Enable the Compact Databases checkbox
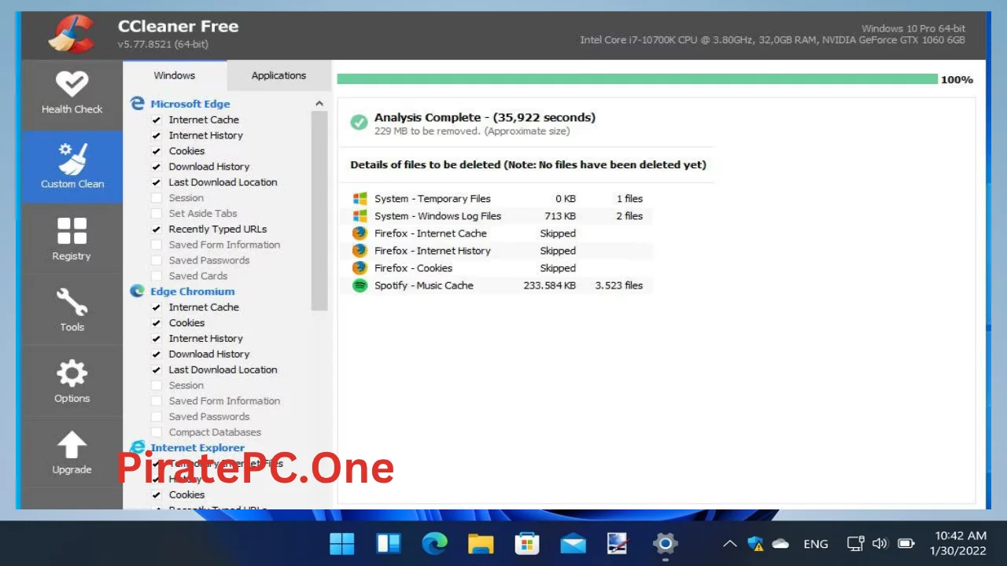Viewport: 1007px width, 566px height. [157, 432]
